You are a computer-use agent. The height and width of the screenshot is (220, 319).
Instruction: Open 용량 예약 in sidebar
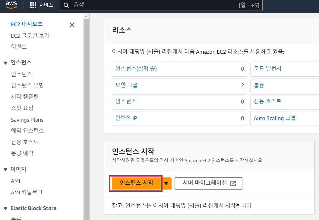point(22,153)
